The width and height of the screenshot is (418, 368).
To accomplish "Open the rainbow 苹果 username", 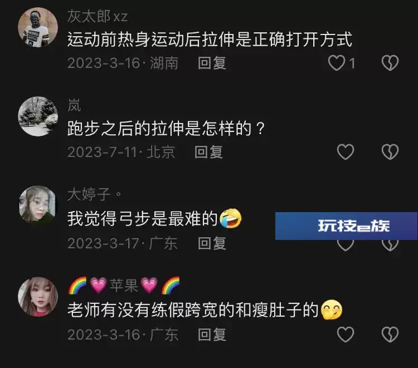I will coord(124,286).
